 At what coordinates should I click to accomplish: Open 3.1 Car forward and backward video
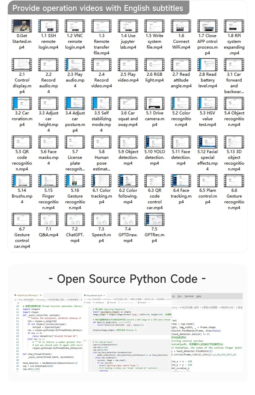(x=234, y=65)
